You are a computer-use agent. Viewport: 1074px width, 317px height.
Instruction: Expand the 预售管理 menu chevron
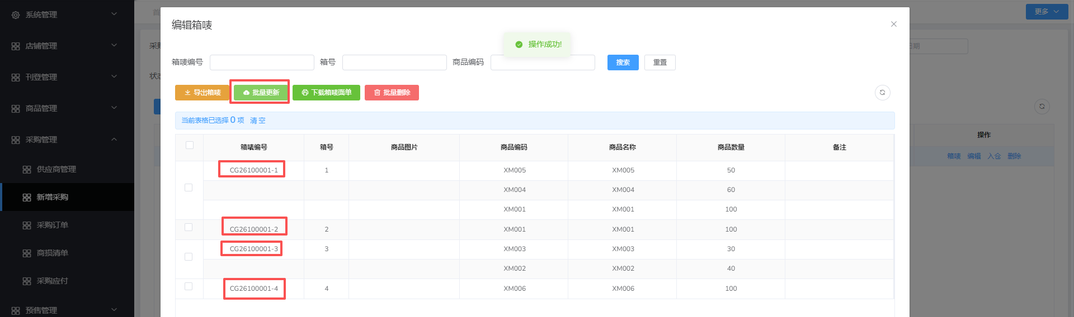pos(114,310)
